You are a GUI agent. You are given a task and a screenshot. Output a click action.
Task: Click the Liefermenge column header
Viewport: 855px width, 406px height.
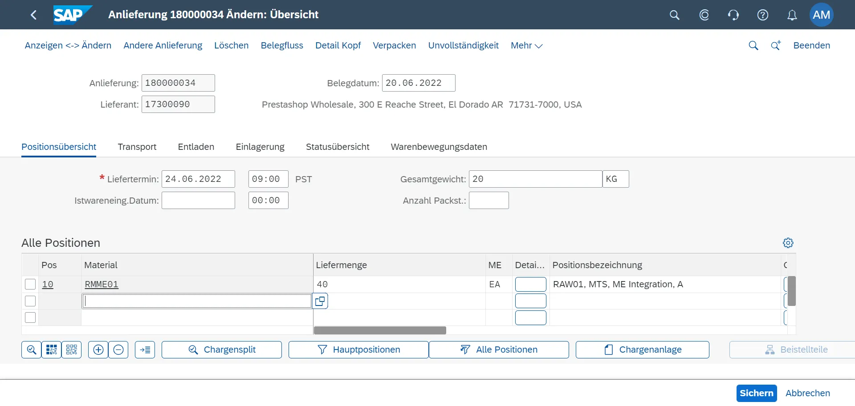pos(399,265)
